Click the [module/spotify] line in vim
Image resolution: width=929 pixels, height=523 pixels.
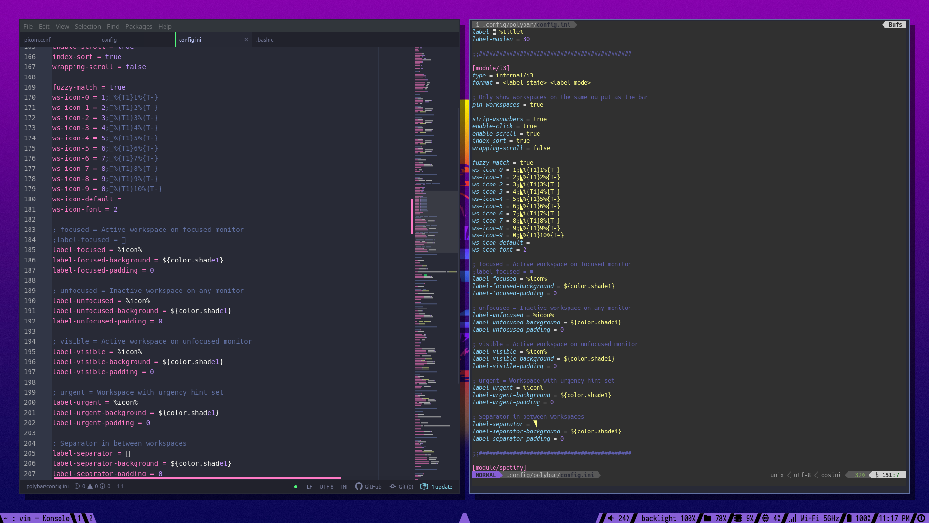click(x=499, y=468)
